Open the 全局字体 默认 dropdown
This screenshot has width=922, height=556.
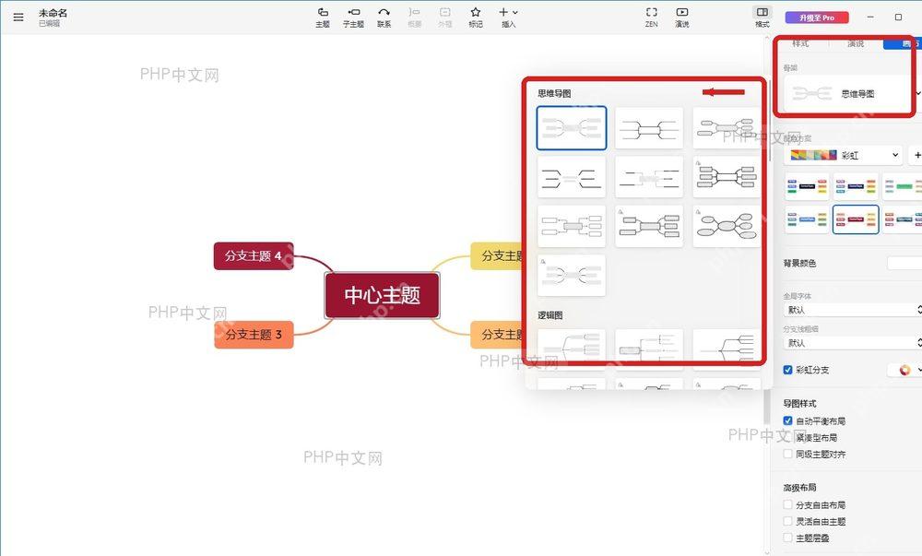853,310
